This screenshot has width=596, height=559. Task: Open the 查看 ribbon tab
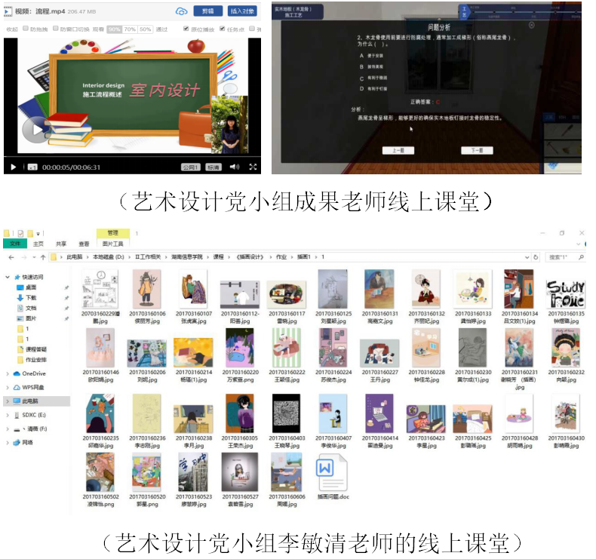coord(84,244)
